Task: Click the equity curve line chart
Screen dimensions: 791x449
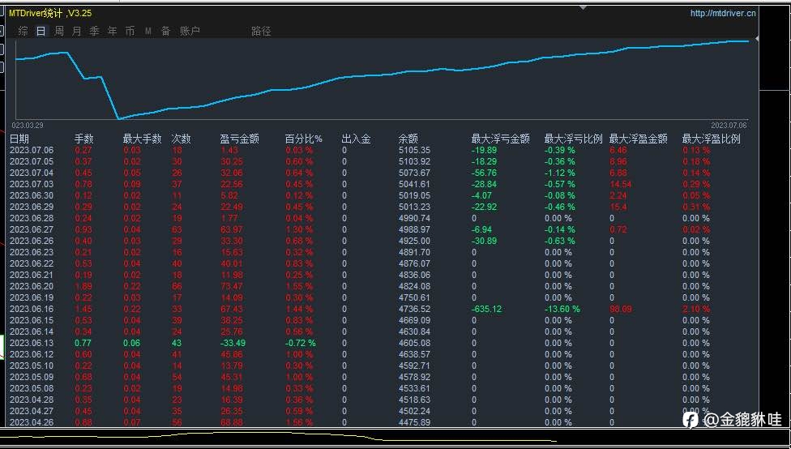Action: coord(382,79)
